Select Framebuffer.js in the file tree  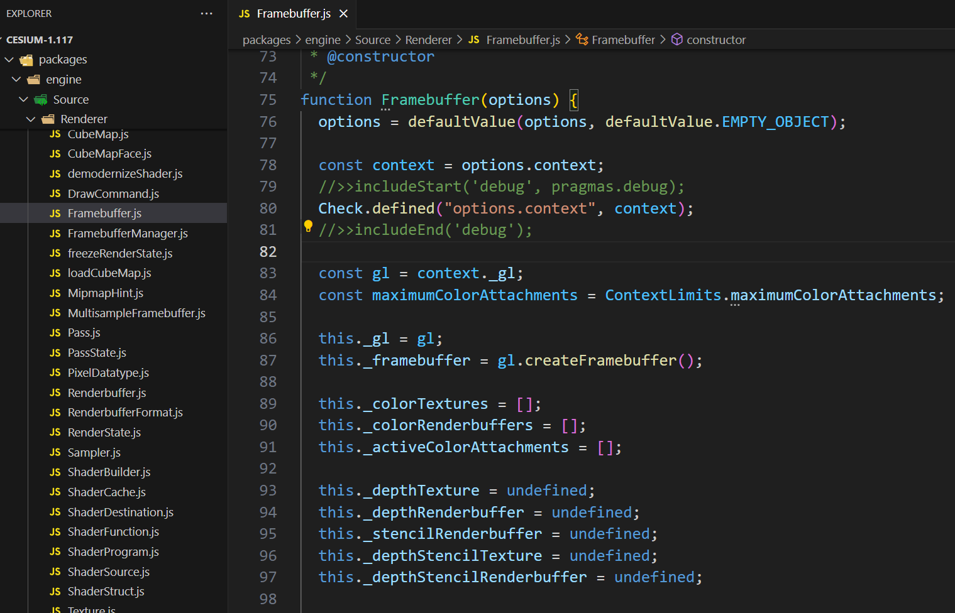[113, 214]
